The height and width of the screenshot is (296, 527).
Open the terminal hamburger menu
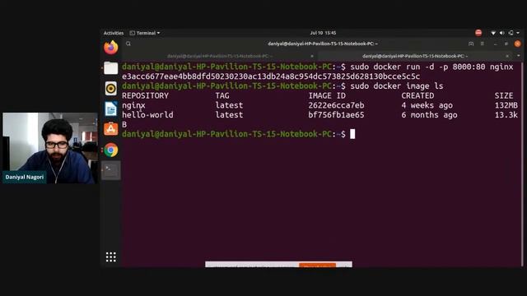point(483,44)
